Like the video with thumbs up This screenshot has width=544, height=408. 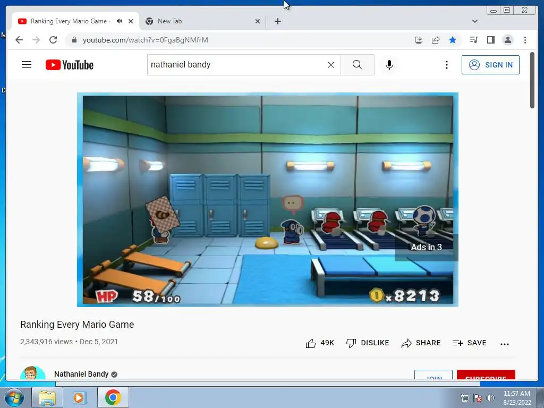[319, 343]
